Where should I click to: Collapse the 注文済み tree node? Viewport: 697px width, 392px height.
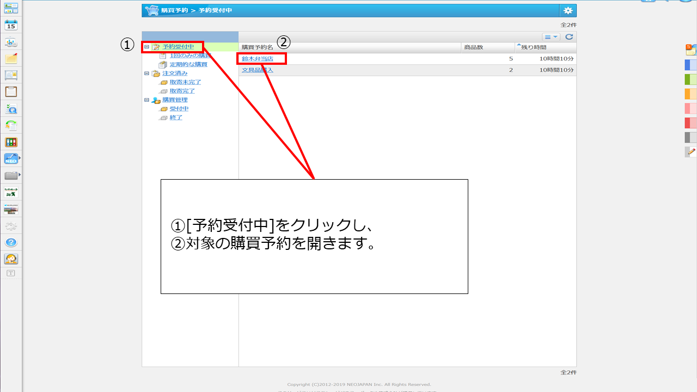[146, 73]
